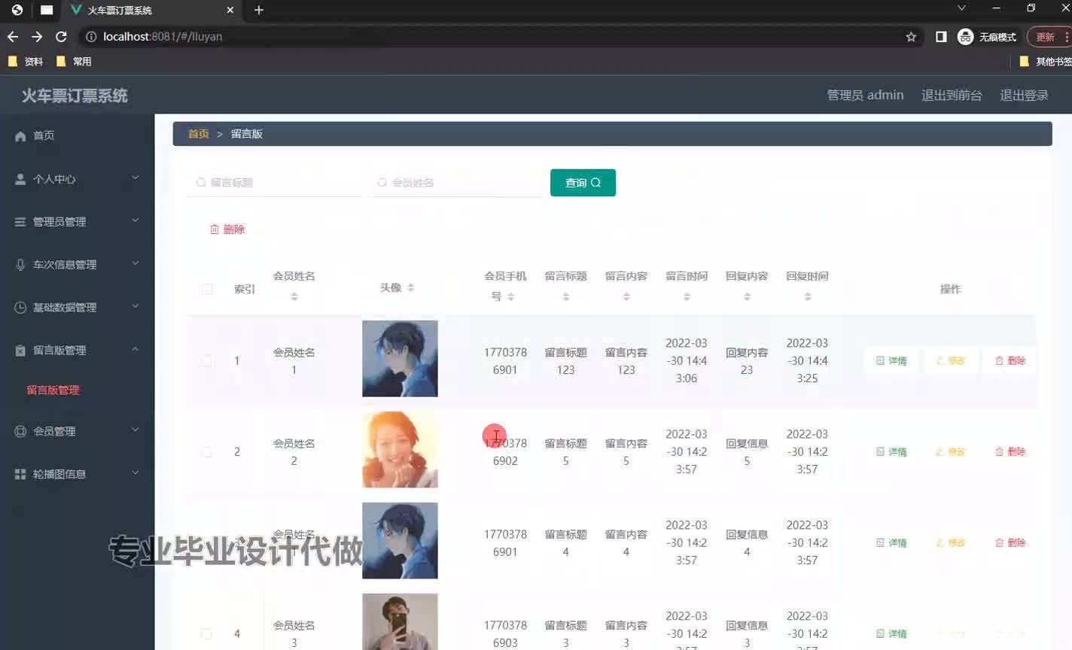
Task: Check the select-all checkbox in table header
Action: 206,288
